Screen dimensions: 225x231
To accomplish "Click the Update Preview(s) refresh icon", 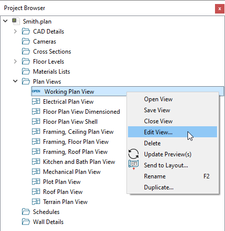I will pyautogui.click(x=133, y=154).
